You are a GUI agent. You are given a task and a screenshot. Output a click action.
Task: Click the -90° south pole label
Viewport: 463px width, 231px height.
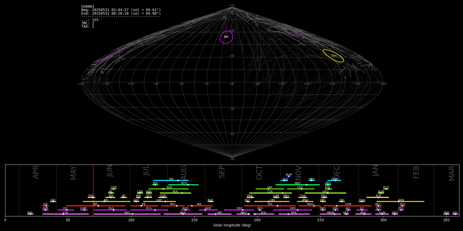[x=232, y=159]
